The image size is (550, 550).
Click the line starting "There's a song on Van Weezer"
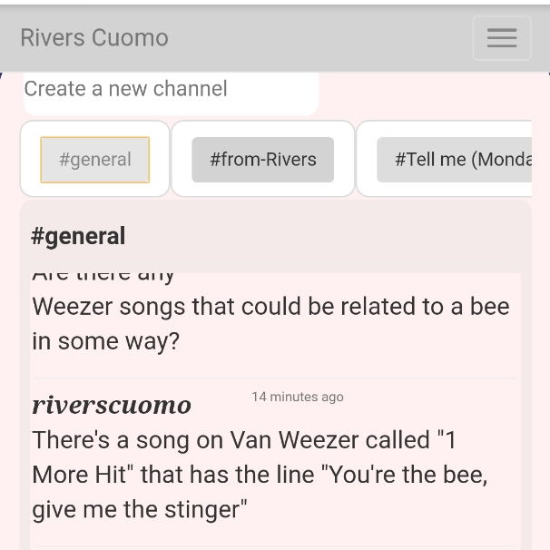[243, 440]
